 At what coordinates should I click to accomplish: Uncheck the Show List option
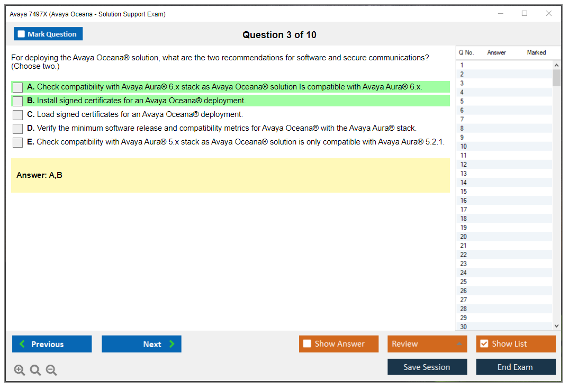(484, 344)
